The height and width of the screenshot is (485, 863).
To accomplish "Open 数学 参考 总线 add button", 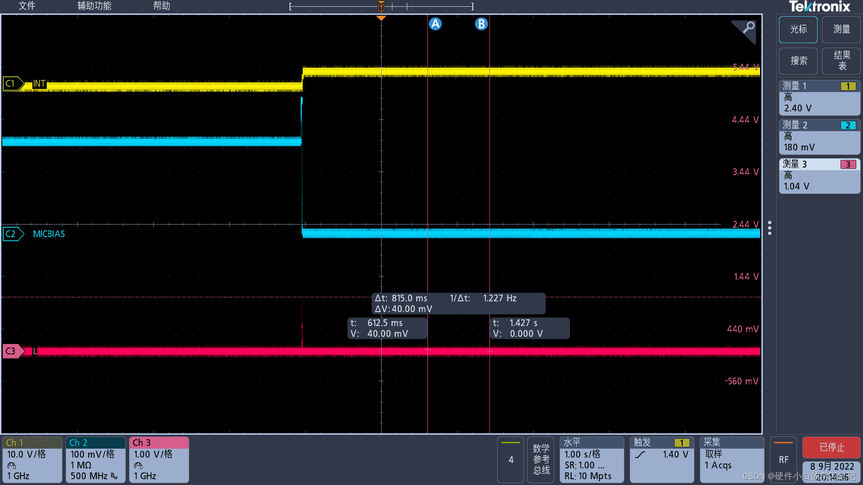I will tap(541, 459).
